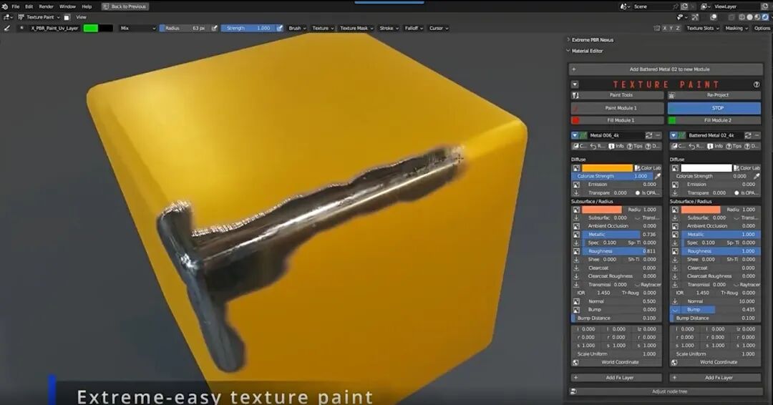Click the white Diffuse color swatch in Battered Metal
Screen dimensions: 773x405
coord(706,168)
